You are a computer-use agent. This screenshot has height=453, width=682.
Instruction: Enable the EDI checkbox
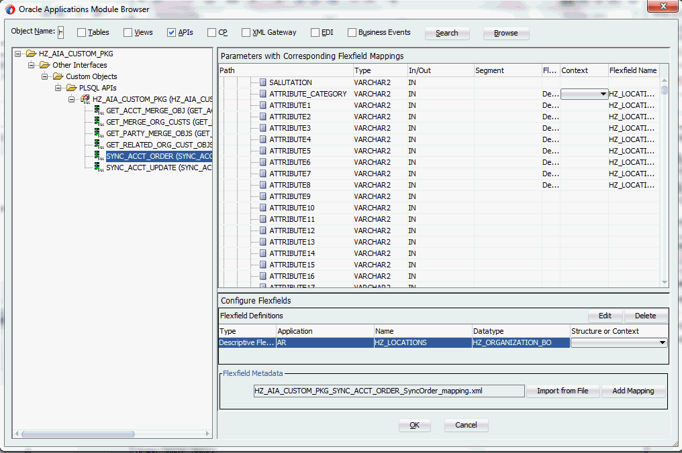coord(315,33)
